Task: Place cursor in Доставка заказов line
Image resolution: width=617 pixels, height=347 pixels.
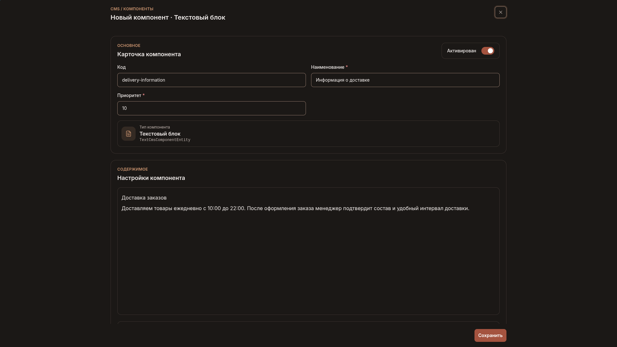Action: point(144,197)
